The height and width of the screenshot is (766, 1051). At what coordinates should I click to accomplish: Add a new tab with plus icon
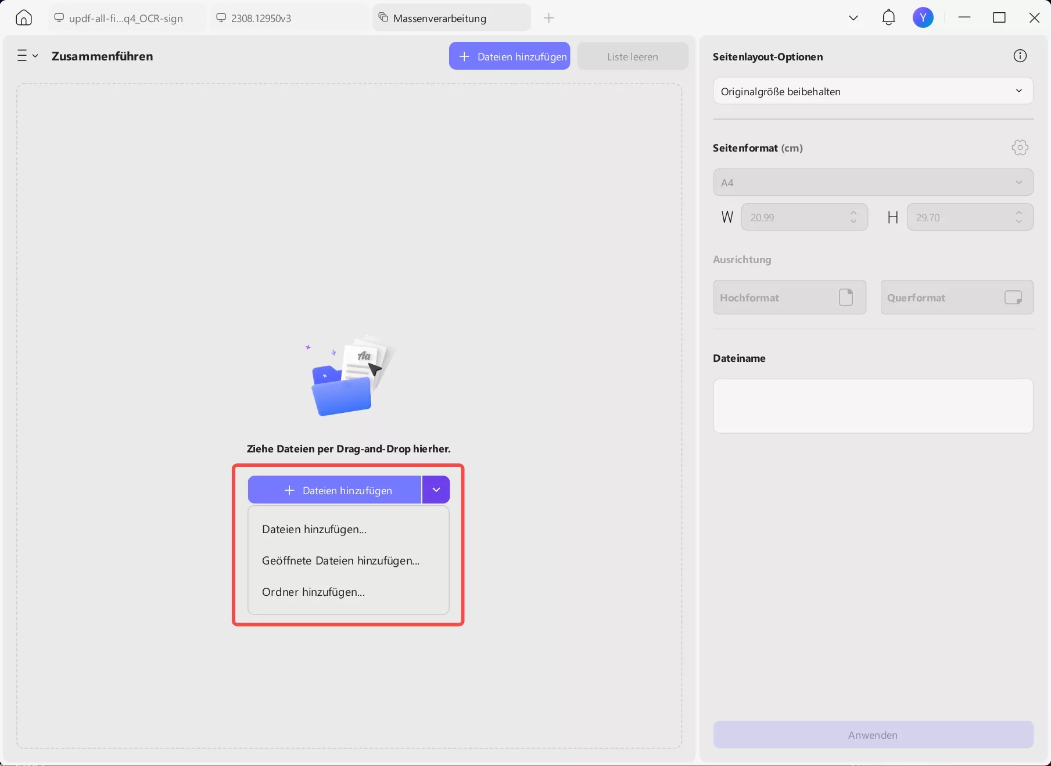[549, 18]
